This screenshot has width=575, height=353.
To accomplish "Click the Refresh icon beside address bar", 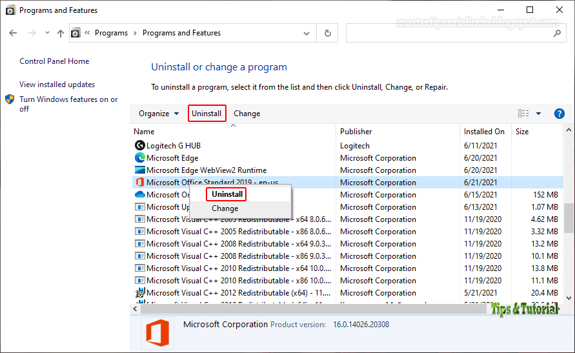I will pos(328,33).
